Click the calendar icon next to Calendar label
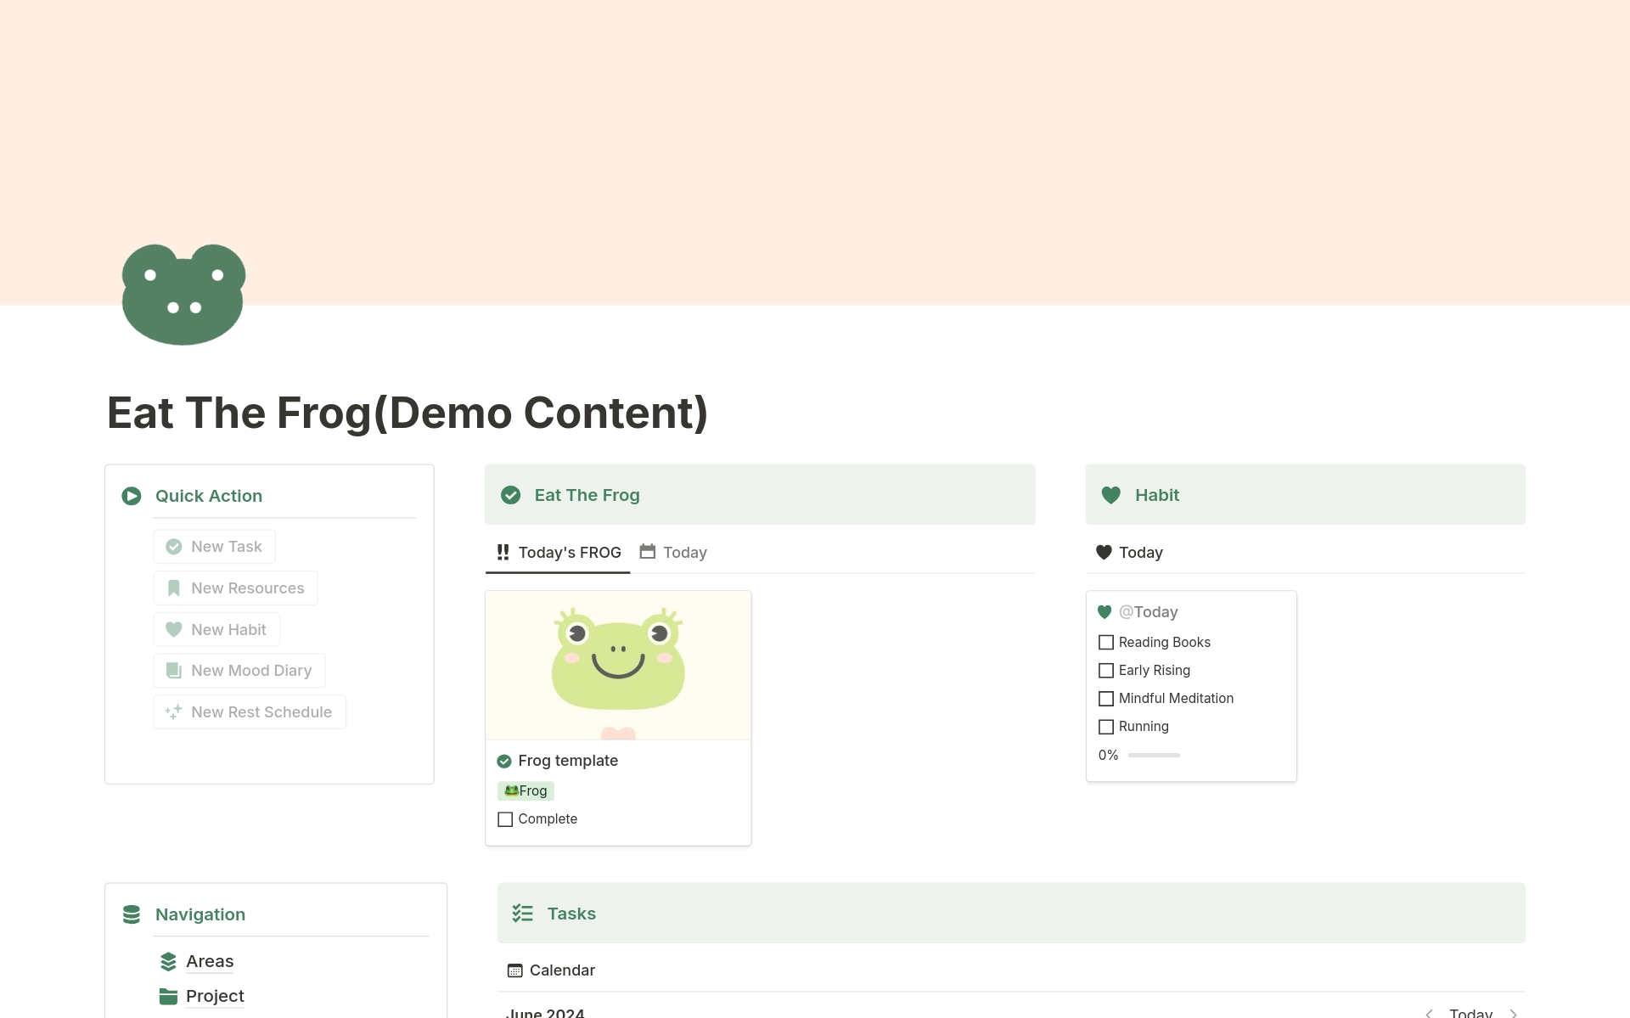1630x1018 pixels. click(514, 970)
